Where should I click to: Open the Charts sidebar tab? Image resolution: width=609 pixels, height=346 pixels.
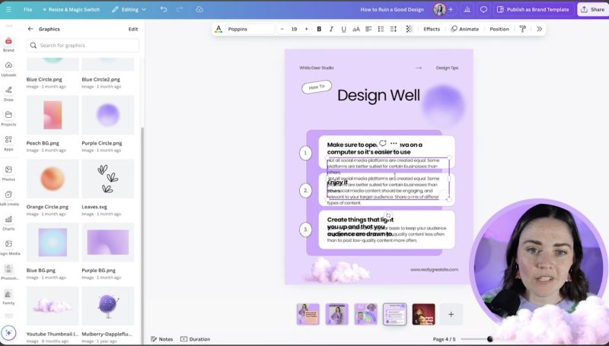coord(8,223)
